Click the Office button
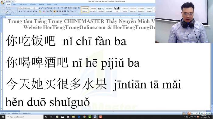 [2, 2]
